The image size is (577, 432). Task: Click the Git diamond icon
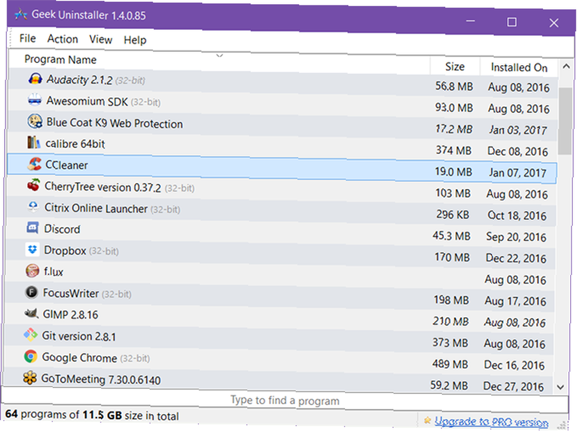[x=31, y=335]
